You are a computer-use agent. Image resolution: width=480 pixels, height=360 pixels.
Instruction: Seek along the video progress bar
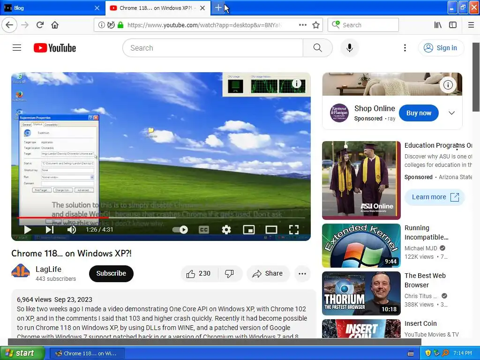161,217
